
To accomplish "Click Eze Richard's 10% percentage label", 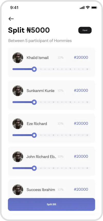I will click(61, 124).
